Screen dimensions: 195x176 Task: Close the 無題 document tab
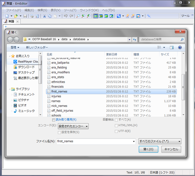[x=17, y=22]
